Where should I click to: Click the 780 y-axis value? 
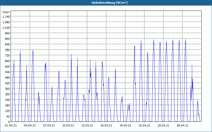tap(7, 50)
